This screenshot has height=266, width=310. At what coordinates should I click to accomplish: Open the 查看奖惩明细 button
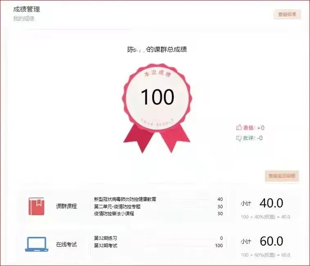click(282, 176)
